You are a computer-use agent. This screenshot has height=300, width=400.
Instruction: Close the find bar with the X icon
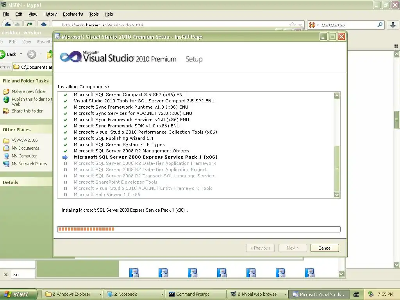[5, 275]
